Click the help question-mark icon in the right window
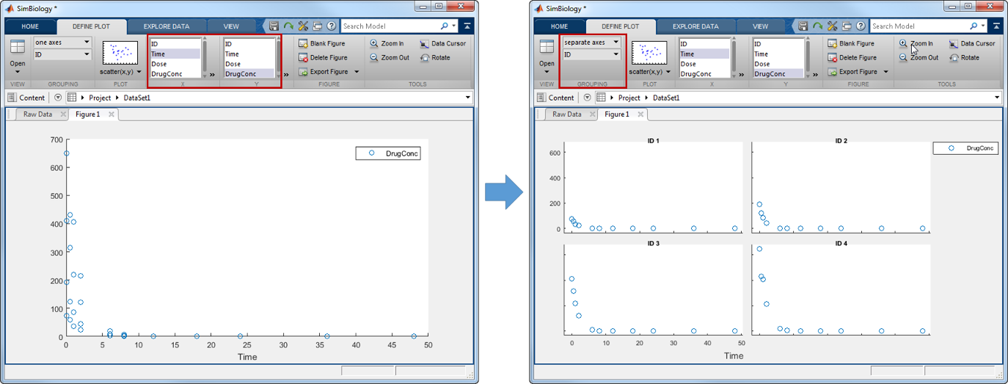This screenshot has height=384, width=1008. tap(861, 26)
